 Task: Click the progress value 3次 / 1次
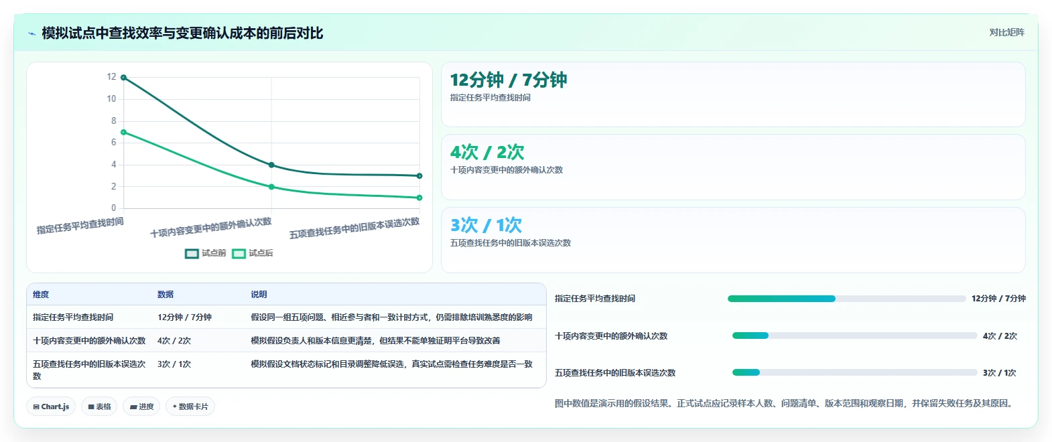1000,373
